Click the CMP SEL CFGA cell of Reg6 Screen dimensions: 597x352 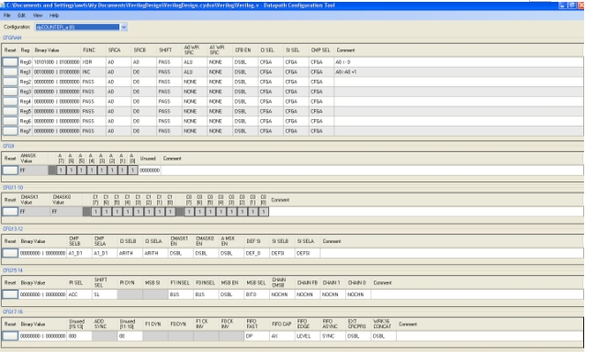[321, 121]
